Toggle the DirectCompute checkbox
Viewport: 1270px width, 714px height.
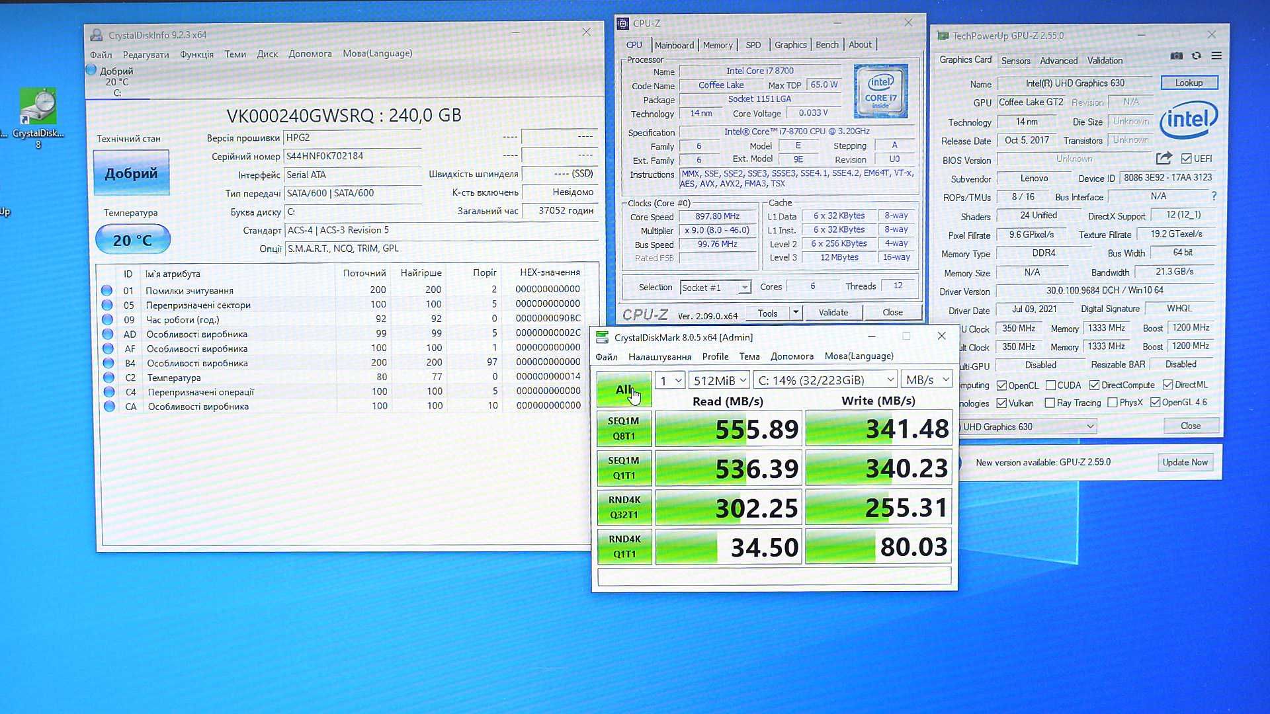(x=1094, y=385)
